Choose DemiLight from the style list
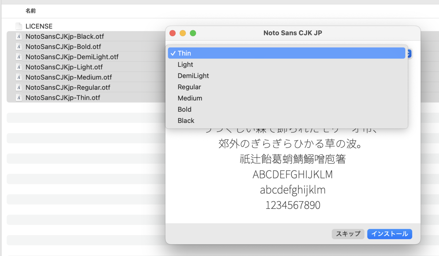 (x=286, y=76)
